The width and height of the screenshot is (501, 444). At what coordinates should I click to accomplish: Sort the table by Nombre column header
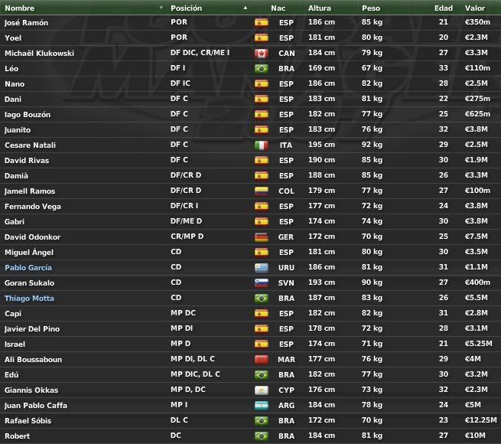(x=19, y=8)
